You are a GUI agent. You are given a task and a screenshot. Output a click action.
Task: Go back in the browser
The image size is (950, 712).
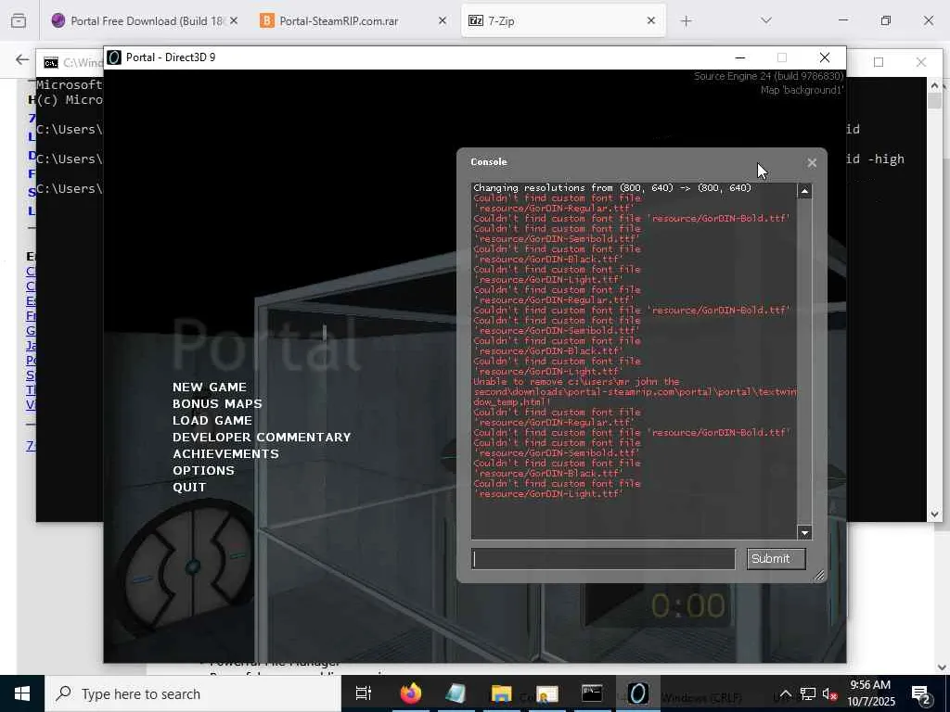click(x=22, y=59)
